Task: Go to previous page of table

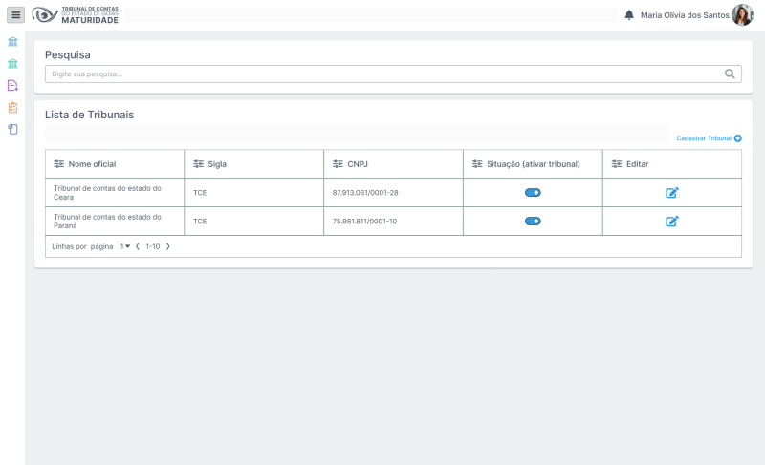Action: pos(138,246)
